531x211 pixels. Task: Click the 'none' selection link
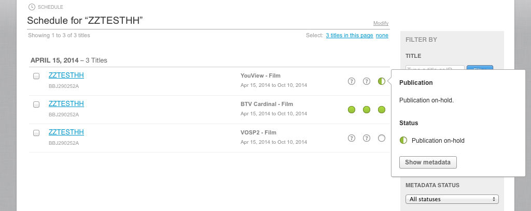click(382, 35)
